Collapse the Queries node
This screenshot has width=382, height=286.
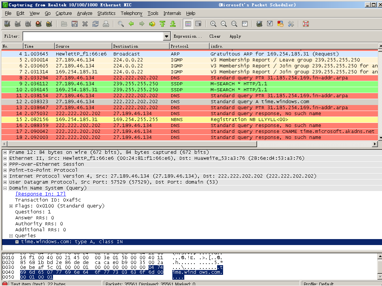[x=11, y=236]
